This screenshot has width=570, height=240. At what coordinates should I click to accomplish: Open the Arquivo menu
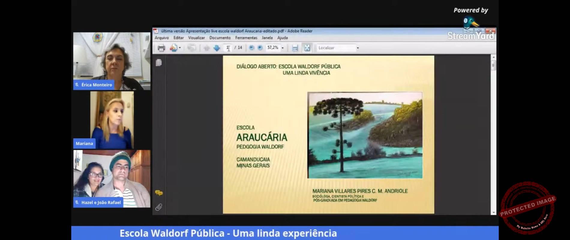[x=162, y=38]
